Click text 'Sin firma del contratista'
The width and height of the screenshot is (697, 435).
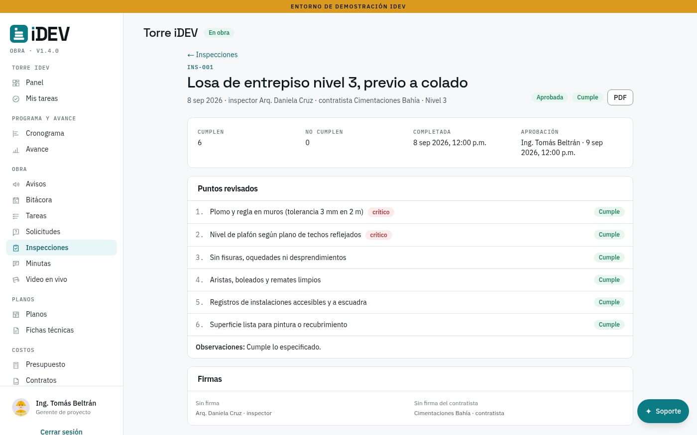[x=446, y=403]
